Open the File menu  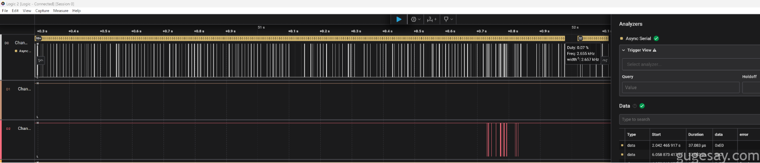point(5,11)
